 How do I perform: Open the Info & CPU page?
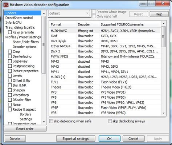pyautogui.click(x=13, y=23)
